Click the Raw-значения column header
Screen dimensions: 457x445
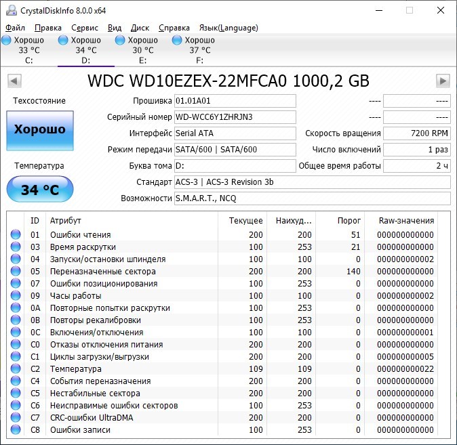[x=406, y=221]
